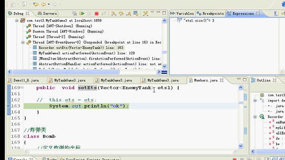Click the yellow back navigation arrow
285x160 pixels.
click(x=44, y=4)
